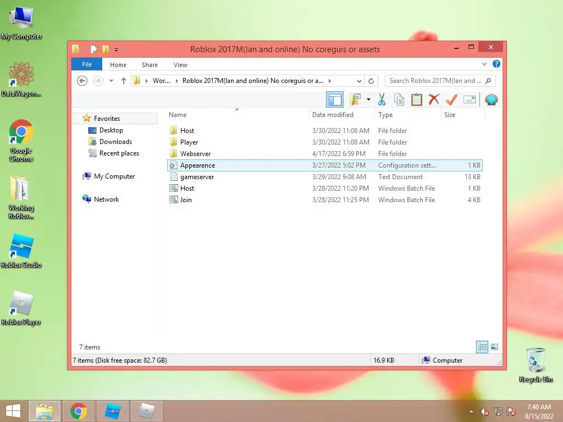
Task: Click the Wor... breadcrumb segment
Action: tap(161, 81)
